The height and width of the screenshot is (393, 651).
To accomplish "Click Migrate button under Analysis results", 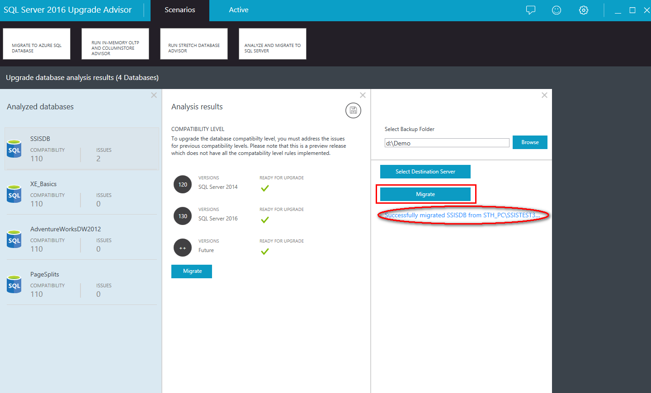I will click(192, 271).
